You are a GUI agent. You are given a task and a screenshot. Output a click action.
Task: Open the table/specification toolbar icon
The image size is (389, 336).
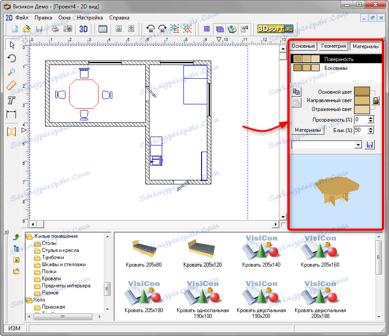pos(103,29)
